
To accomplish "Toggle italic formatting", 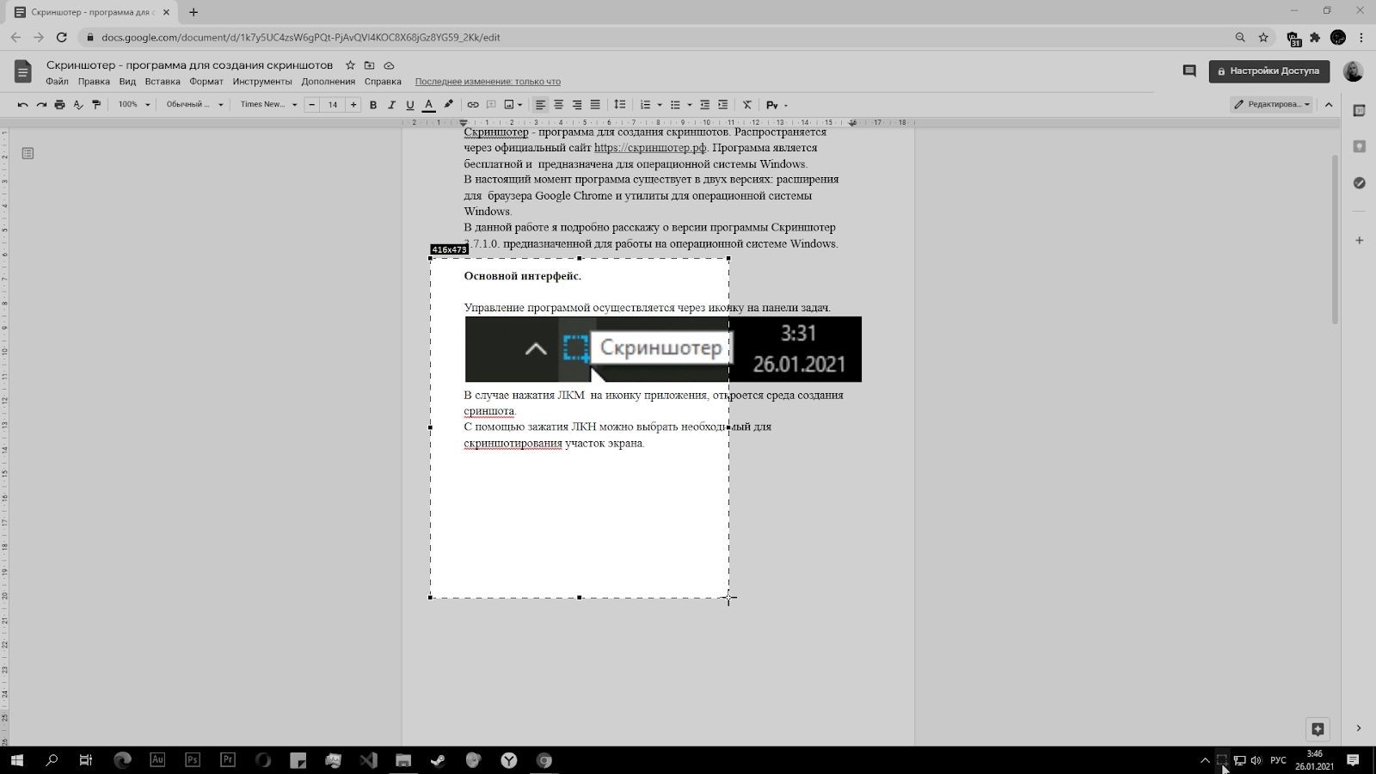I will click(x=391, y=105).
